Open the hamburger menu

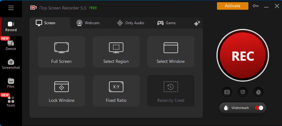(11, 8)
